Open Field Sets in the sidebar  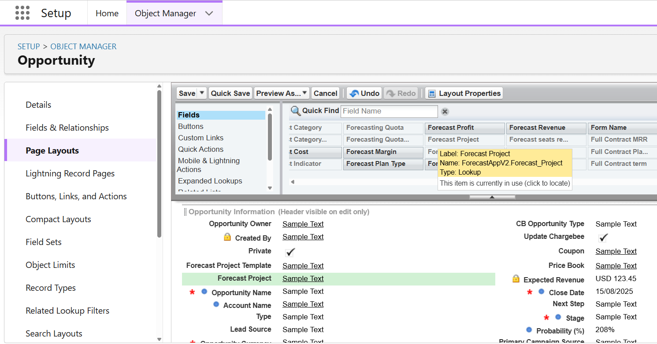44,242
